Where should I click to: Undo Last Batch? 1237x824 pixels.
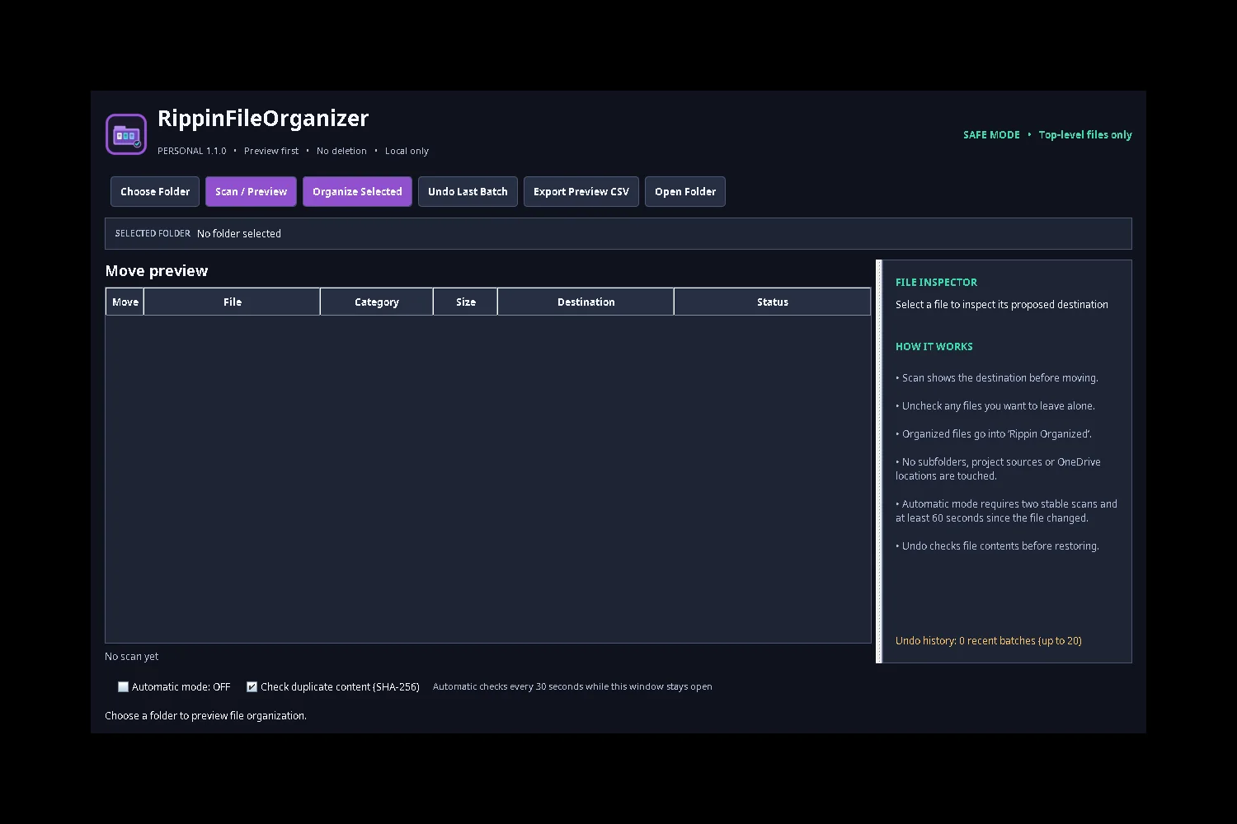pos(468,191)
